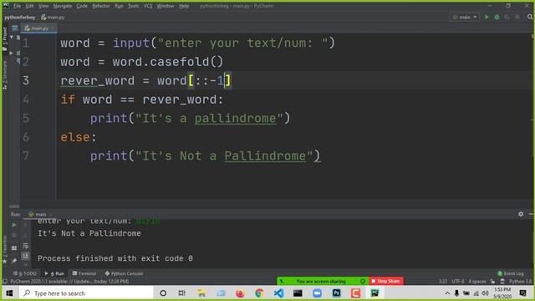The width and height of the screenshot is (535, 301).
Task: Pin the Run tab with pin icon
Action: click(x=14, y=261)
